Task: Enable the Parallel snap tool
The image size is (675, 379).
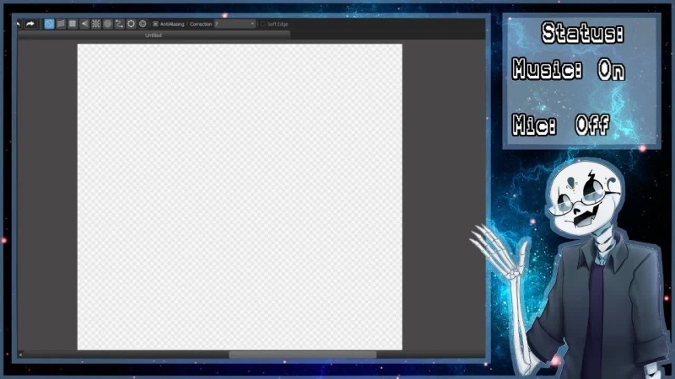Action: [x=61, y=24]
